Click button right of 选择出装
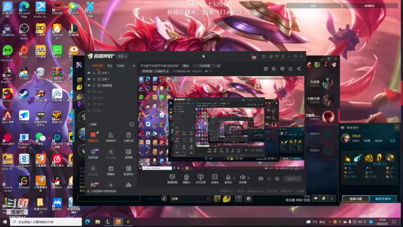403x227 pixels. coord(383,199)
